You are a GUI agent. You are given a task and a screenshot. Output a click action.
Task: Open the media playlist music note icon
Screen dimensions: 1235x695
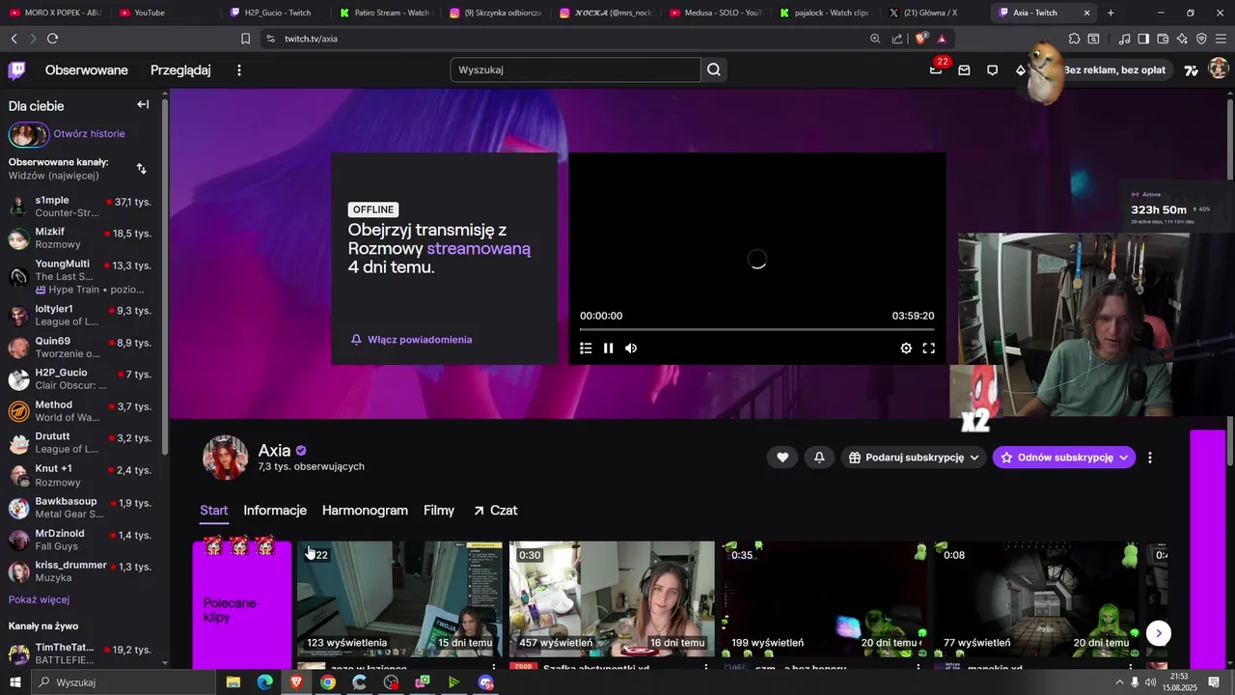1125,39
